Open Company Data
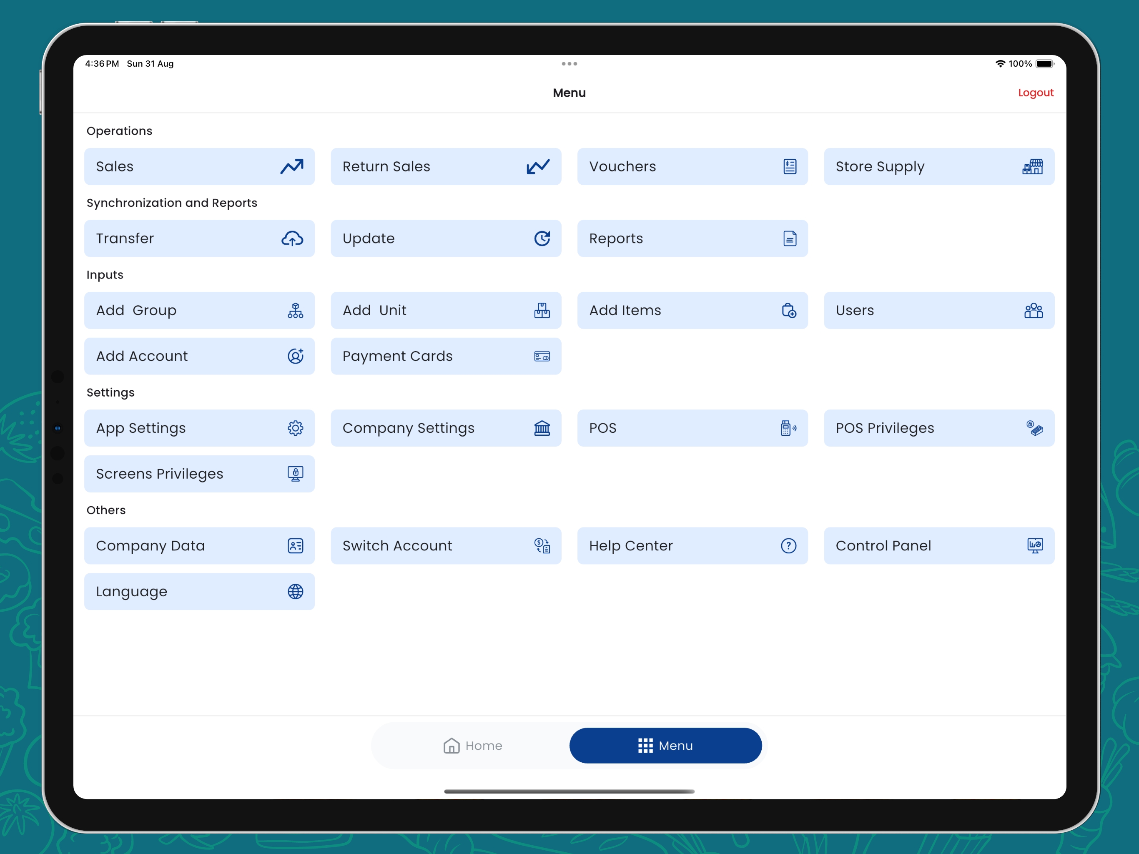Viewport: 1139px width, 854px height. [199, 545]
